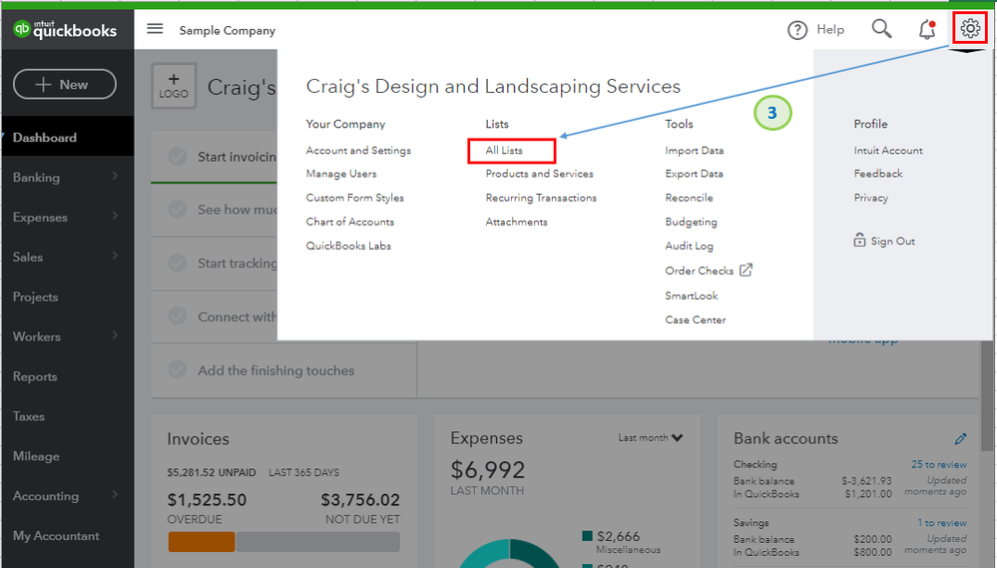
Task: Expand the Banking sidebar submenu
Action: (115, 177)
